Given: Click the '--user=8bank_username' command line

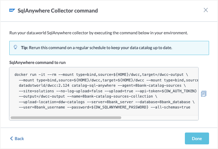Looking at the screenshot, I should (x=105, y=107).
